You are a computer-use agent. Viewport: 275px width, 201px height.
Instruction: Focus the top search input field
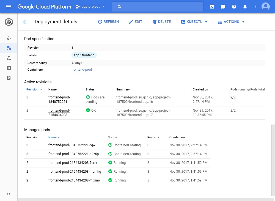158,7
